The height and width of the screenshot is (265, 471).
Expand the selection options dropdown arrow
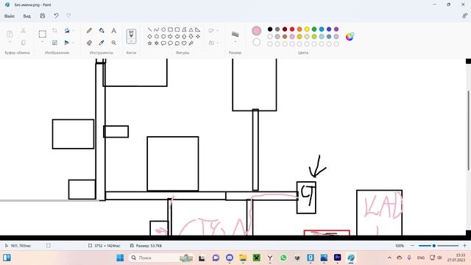click(x=43, y=42)
